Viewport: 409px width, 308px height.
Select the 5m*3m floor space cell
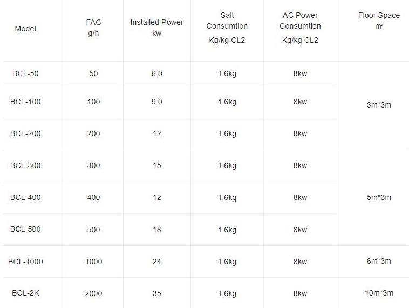(x=379, y=198)
